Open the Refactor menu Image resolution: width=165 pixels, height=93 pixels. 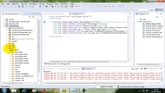point(15,4)
